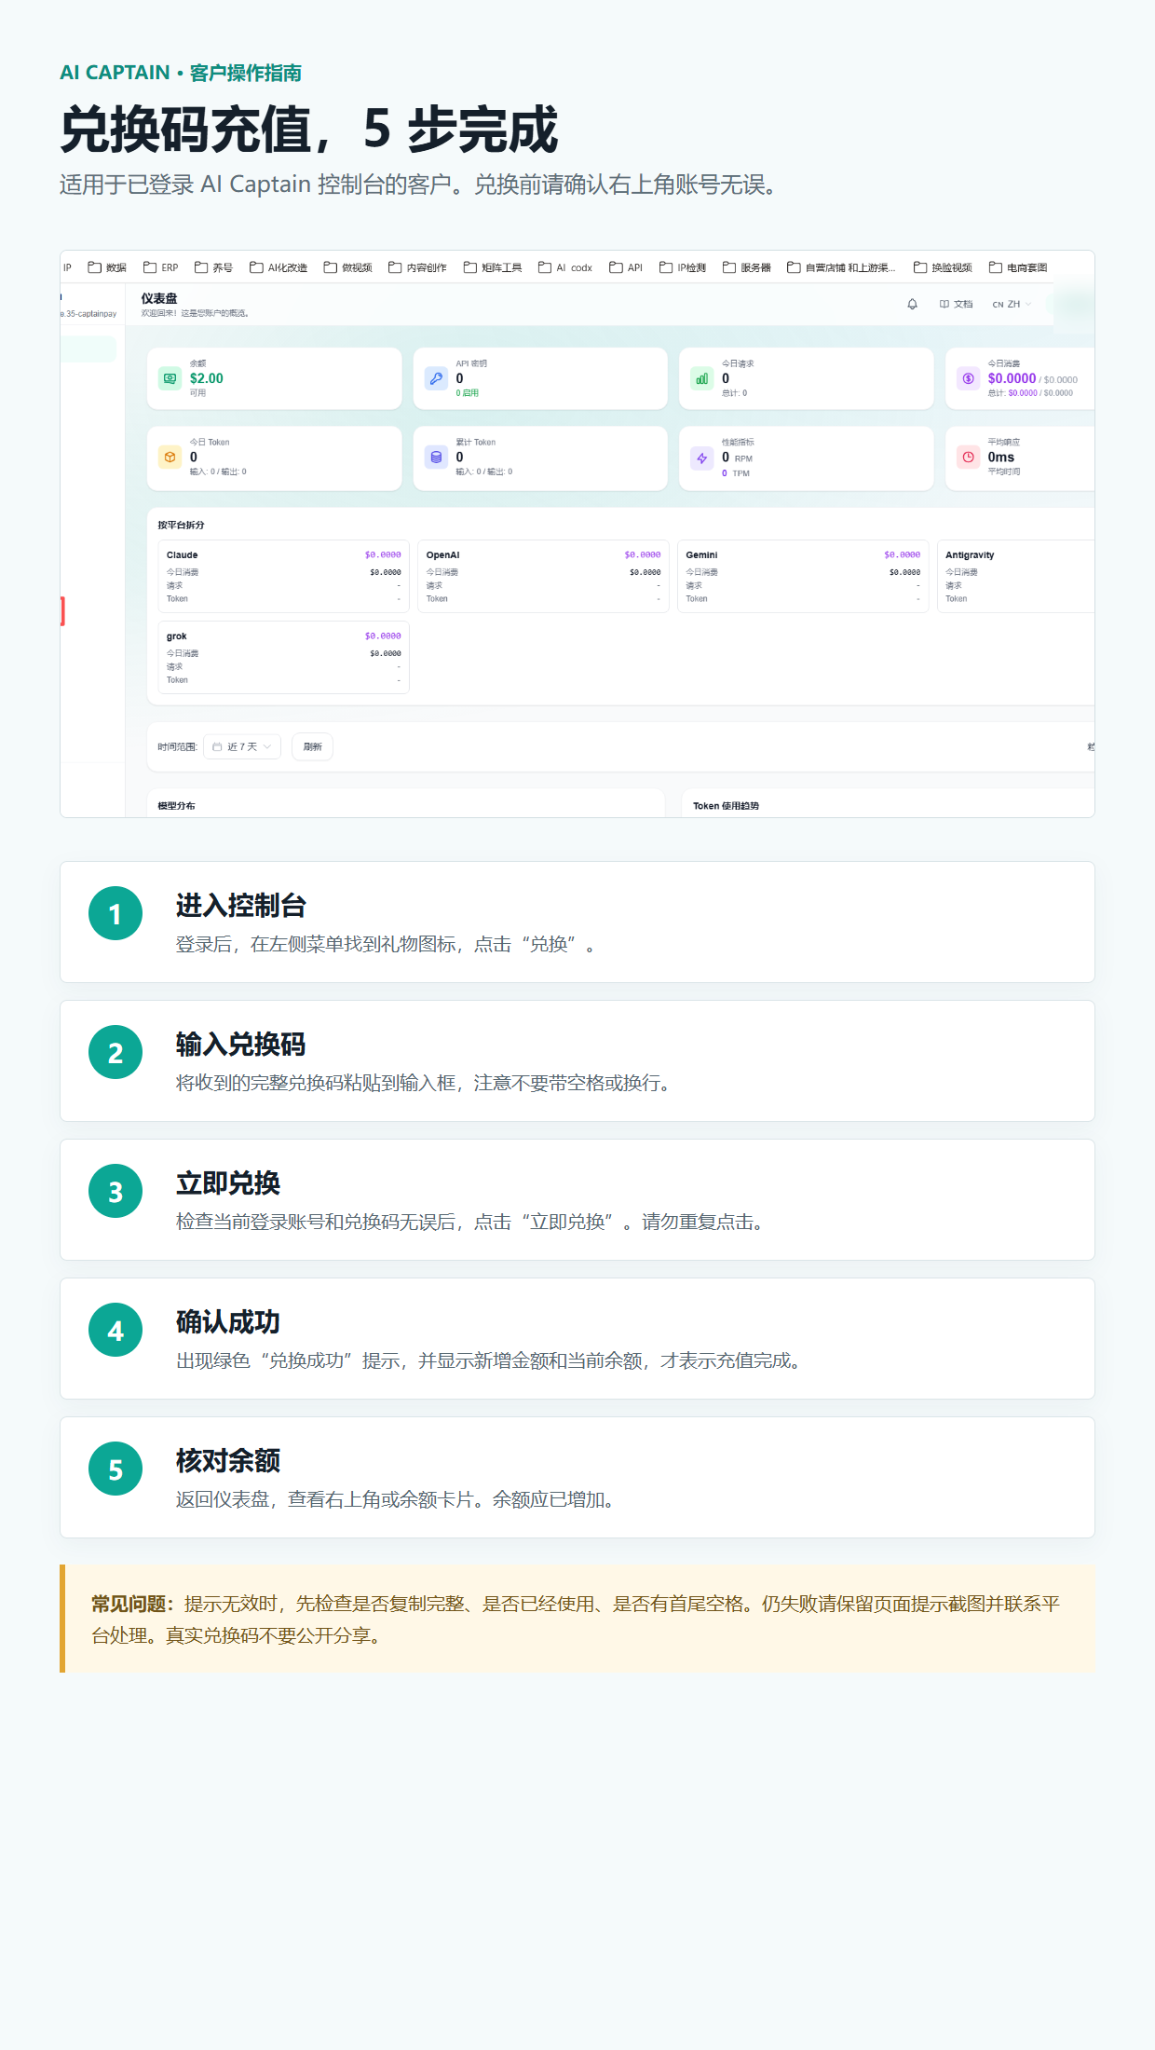Viewport: 1155px width, 2050px height.
Task: Open the 做视频 bookmark folder
Action: 347,267
